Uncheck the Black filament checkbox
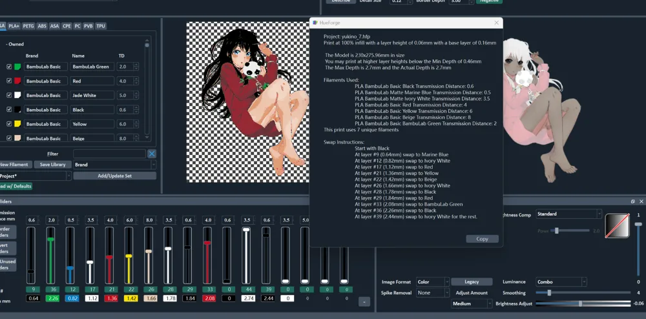 click(x=9, y=110)
